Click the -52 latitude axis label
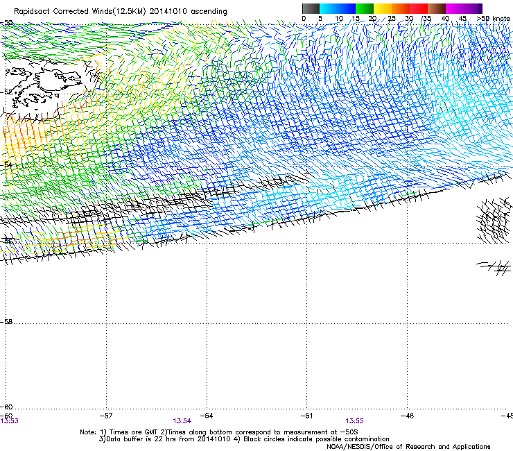 click(6, 92)
